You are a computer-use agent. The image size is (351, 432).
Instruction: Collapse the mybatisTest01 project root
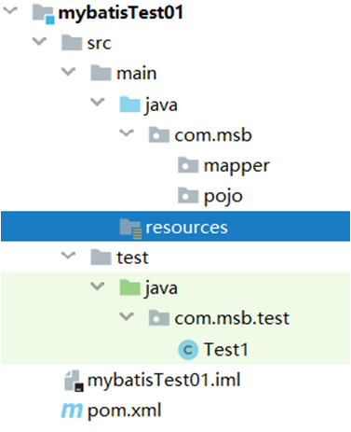coord(10,11)
